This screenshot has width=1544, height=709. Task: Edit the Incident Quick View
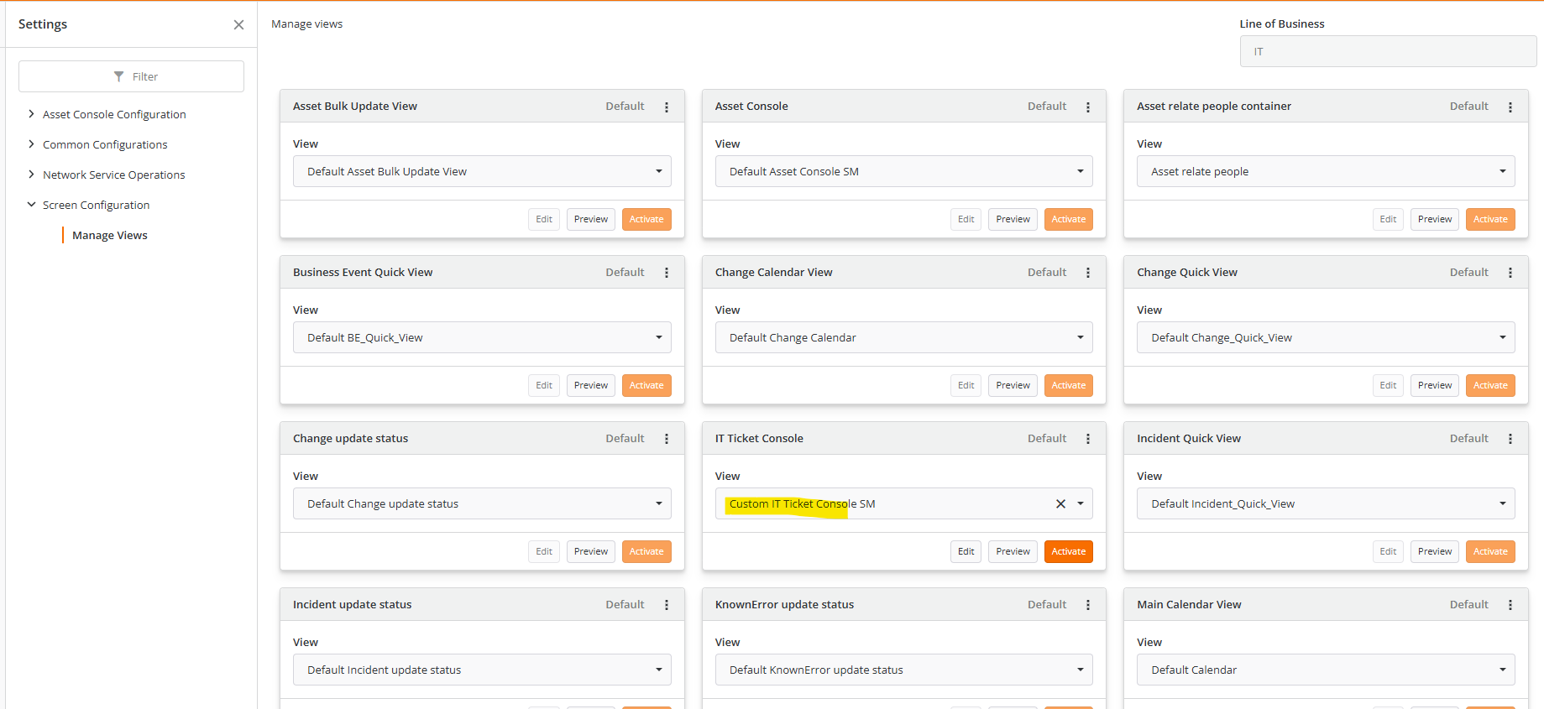[x=1388, y=551]
